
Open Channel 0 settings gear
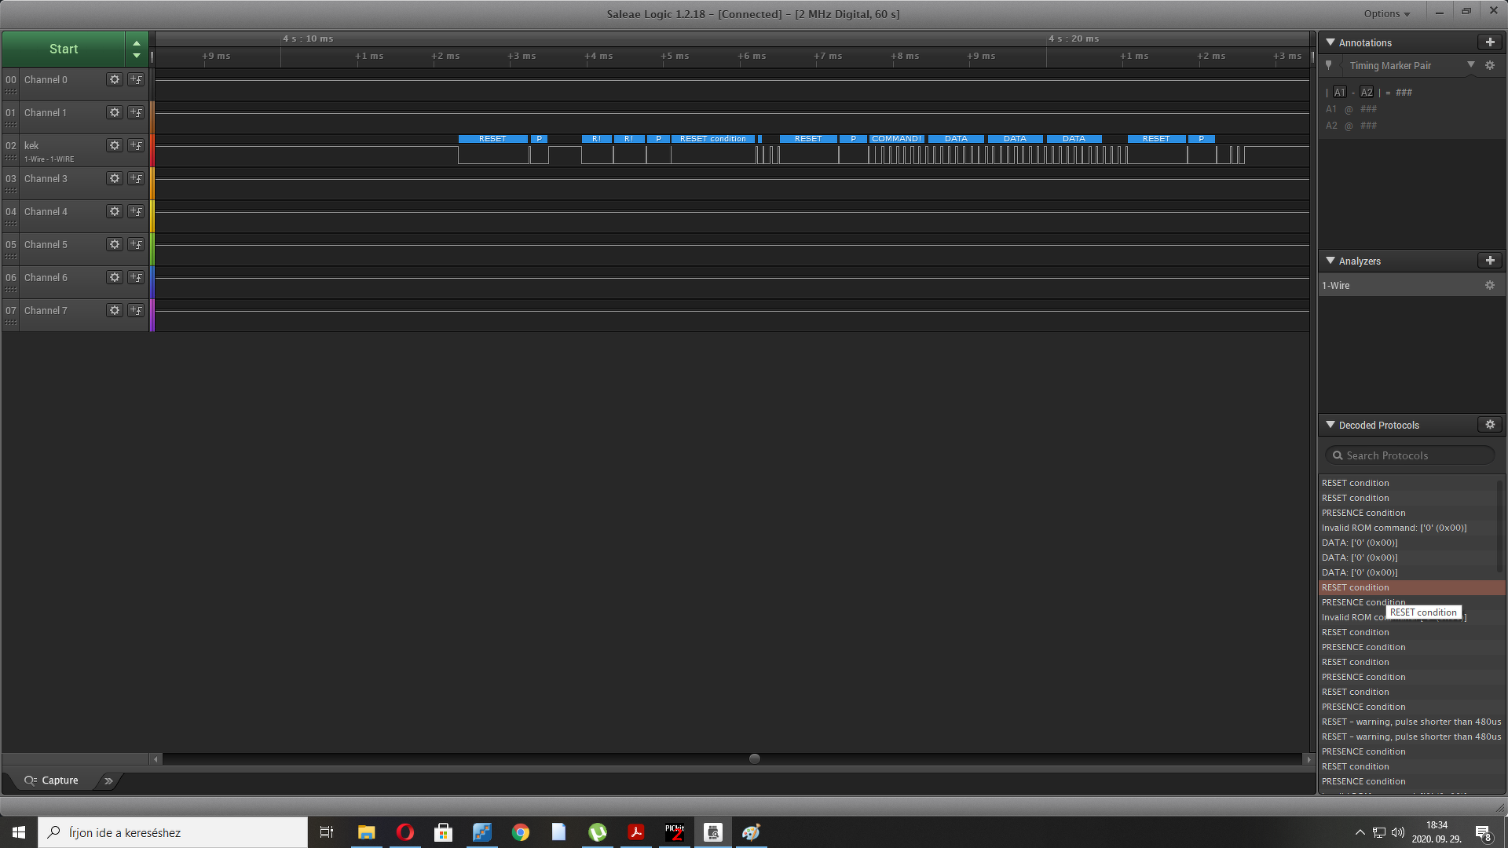point(115,79)
